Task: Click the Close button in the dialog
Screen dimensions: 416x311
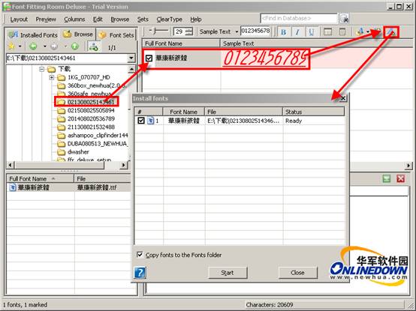Action: click(x=297, y=273)
